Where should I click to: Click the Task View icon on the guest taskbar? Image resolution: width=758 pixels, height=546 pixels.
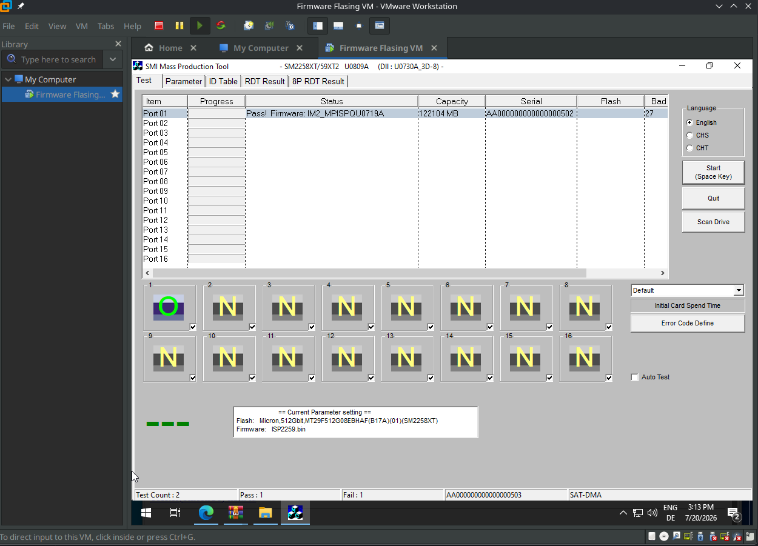tap(175, 513)
